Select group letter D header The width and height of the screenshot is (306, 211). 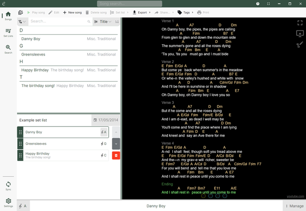coord(21,30)
